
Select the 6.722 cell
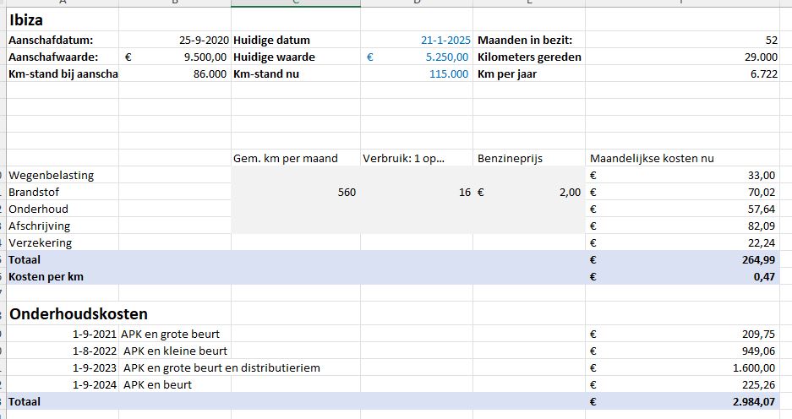[x=682, y=73]
